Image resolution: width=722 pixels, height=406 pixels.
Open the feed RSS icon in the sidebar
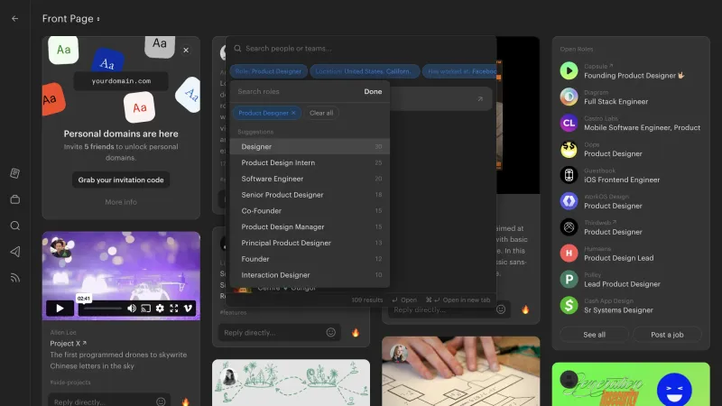click(x=14, y=278)
